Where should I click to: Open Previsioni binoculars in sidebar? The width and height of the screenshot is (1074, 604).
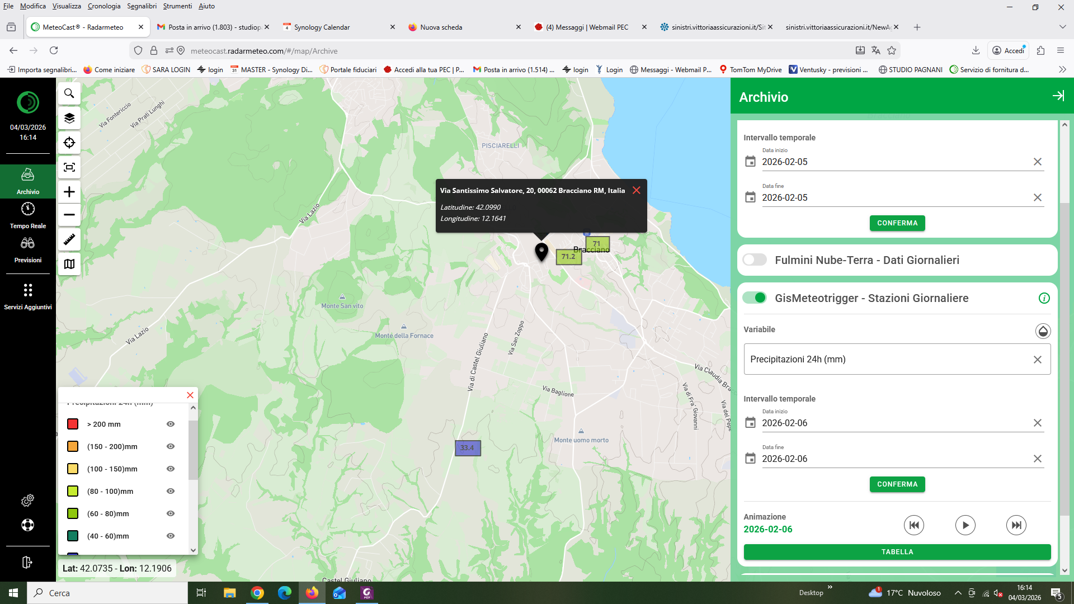tap(28, 249)
